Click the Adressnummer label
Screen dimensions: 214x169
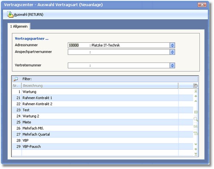pyautogui.click(x=26, y=45)
